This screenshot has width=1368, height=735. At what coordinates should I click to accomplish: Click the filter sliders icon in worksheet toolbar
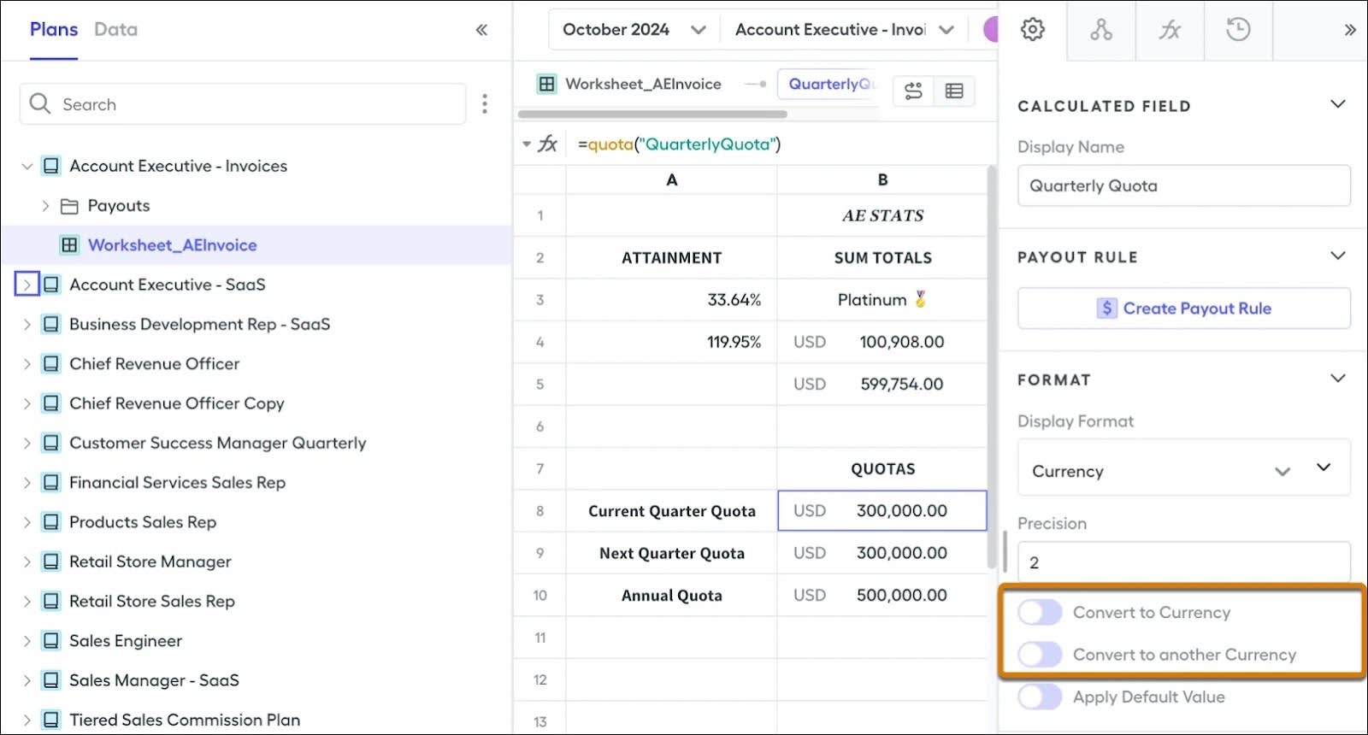(913, 91)
